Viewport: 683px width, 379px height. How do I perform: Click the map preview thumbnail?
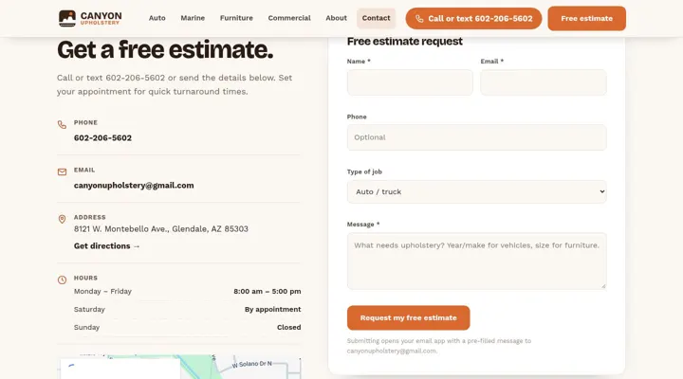[x=178, y=367]
